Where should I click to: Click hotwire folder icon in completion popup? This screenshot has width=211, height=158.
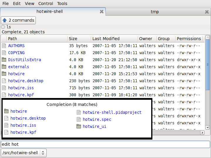pos(6,111)
